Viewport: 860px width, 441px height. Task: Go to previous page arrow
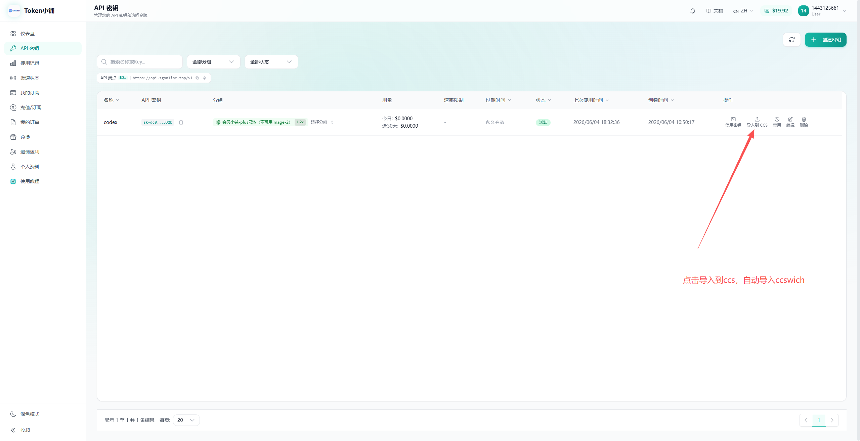tap(806, 420)
